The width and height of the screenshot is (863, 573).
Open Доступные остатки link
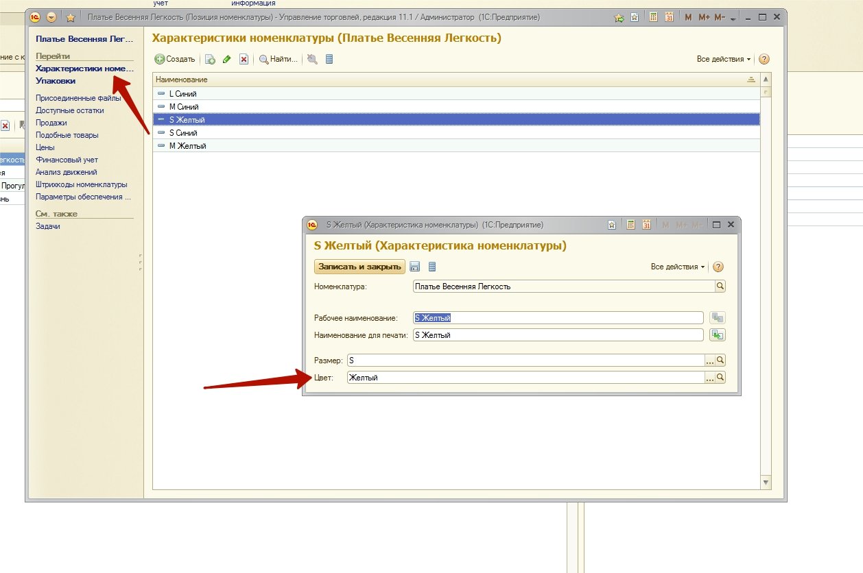coord(70,110)
